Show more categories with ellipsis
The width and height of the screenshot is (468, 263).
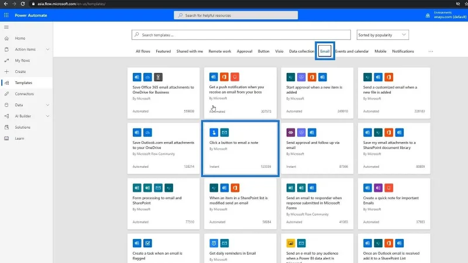pos(431,51)
